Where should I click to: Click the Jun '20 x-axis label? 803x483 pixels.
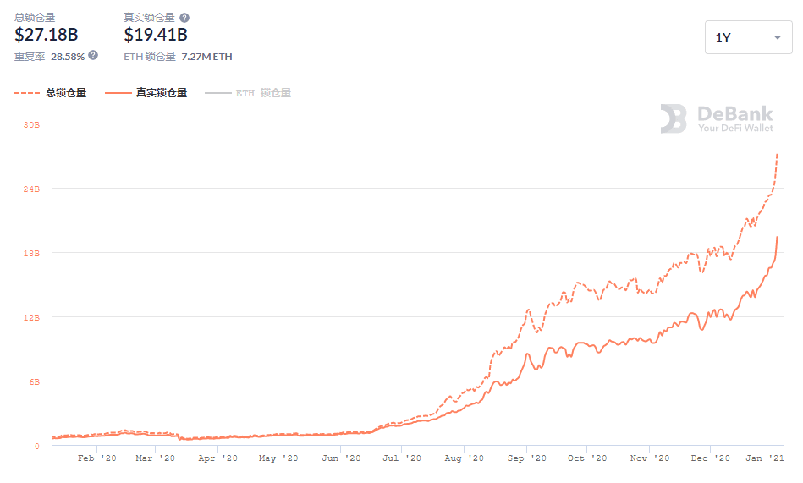(x=341, y=458)
